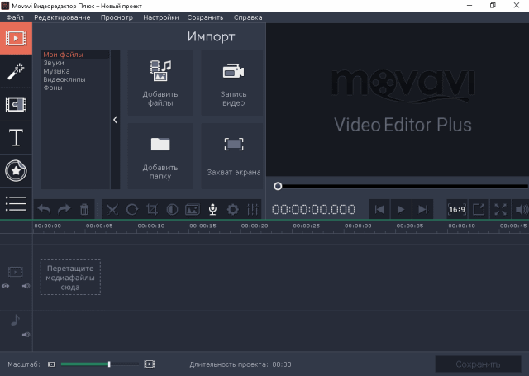Click the Захват экрана button
The width and height of the screenshot is (529, 376).
coord(233,156)
